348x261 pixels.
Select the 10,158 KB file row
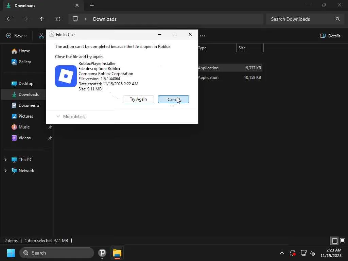[230, 77]
